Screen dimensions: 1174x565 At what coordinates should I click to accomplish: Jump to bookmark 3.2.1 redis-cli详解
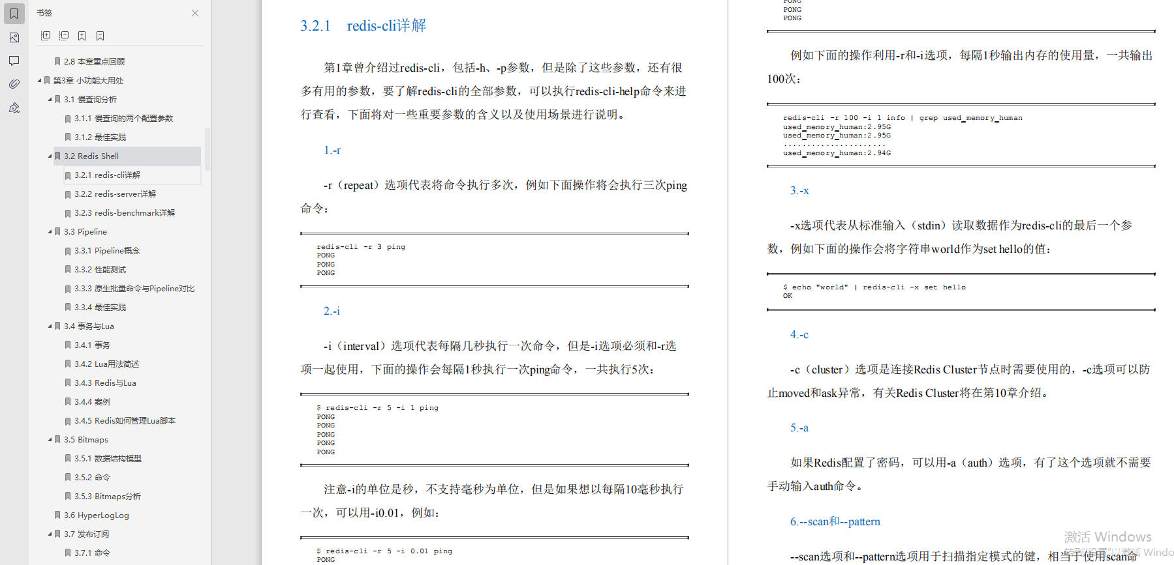click(x=107, y=175)
